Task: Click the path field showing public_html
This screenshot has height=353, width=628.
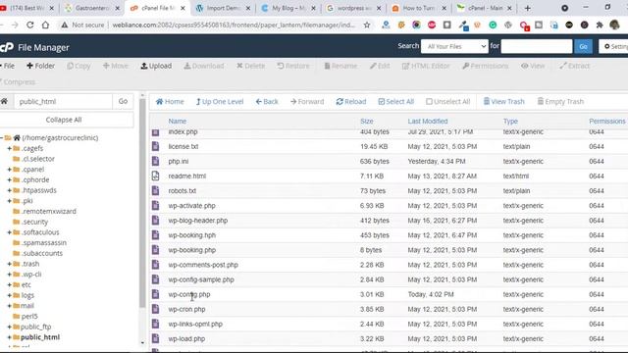Action: click(63, 102)
